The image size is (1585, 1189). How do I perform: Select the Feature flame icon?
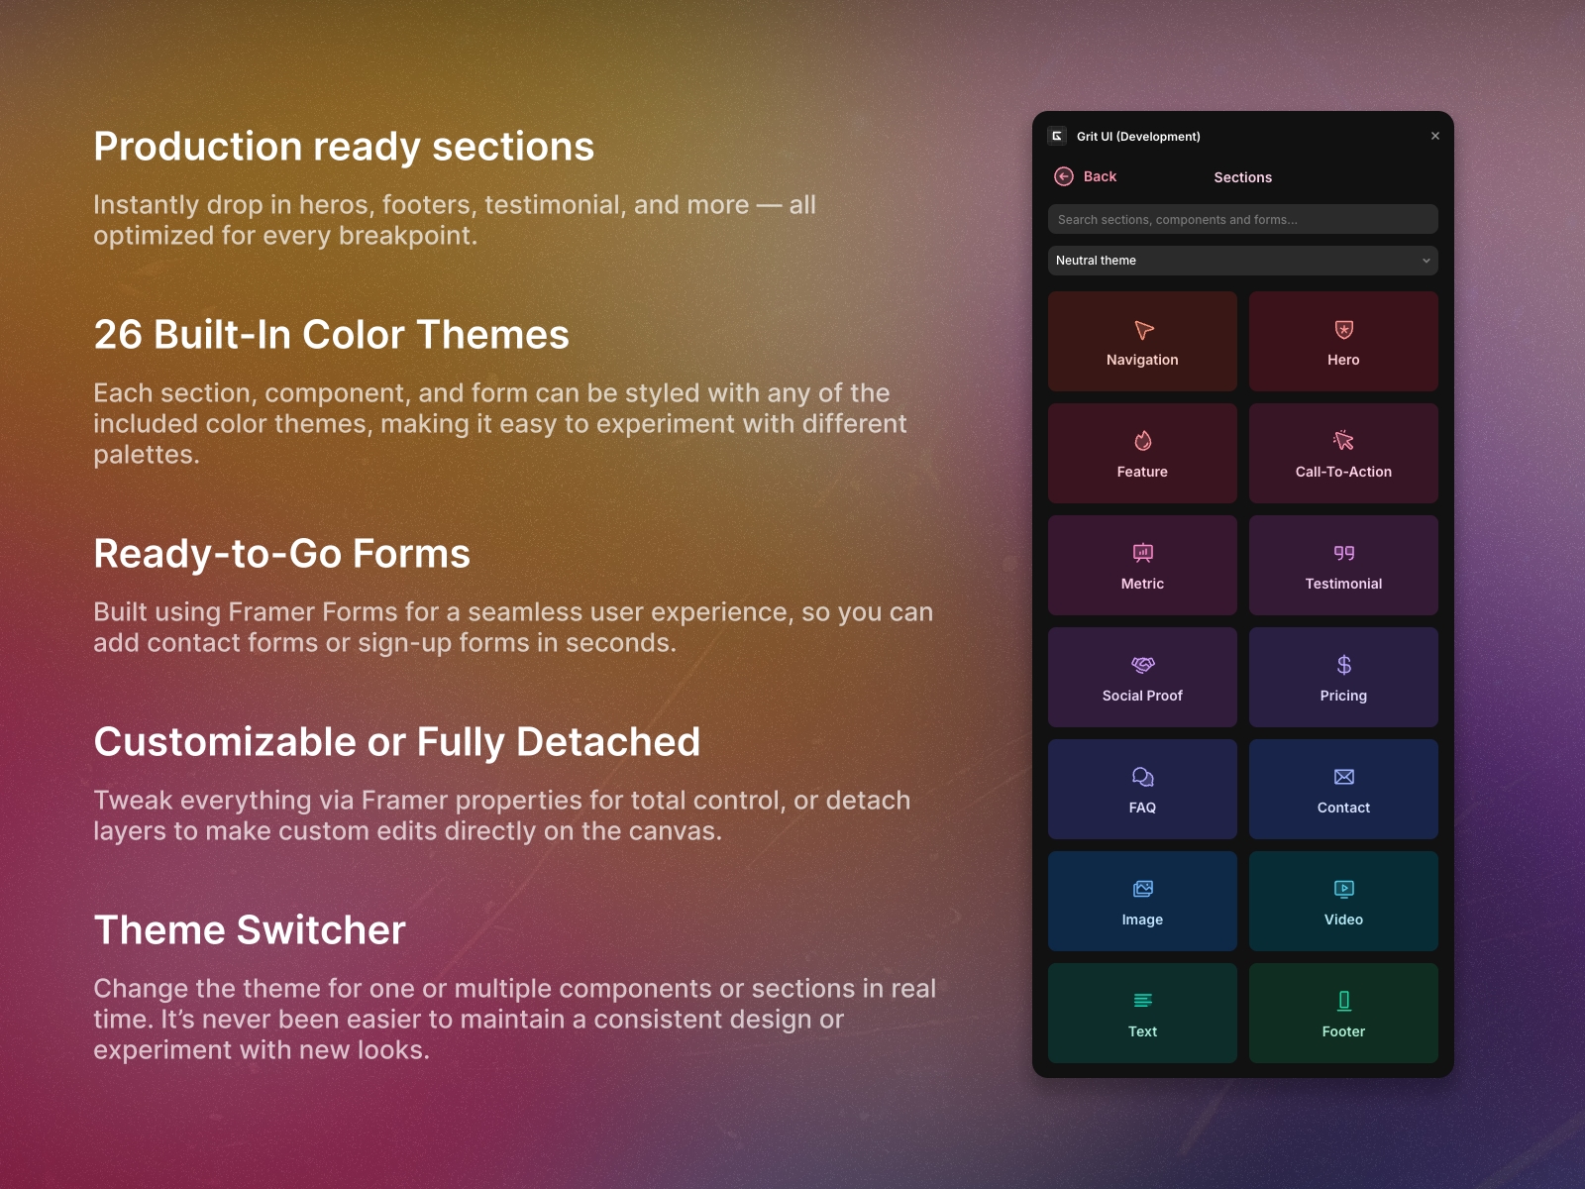pos(1141,442)
